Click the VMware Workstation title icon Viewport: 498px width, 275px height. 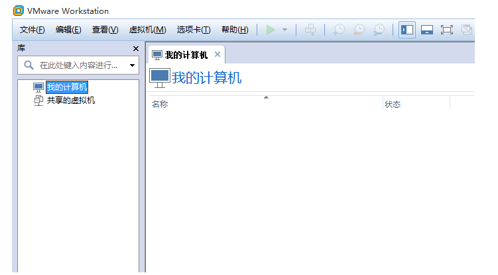(x=19, y=11)
